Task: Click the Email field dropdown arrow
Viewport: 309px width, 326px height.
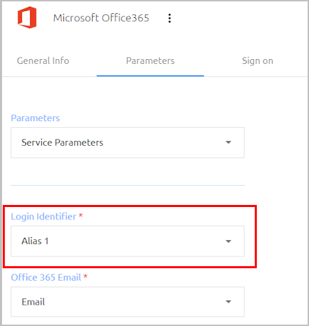Action: [x=228, y=302]
